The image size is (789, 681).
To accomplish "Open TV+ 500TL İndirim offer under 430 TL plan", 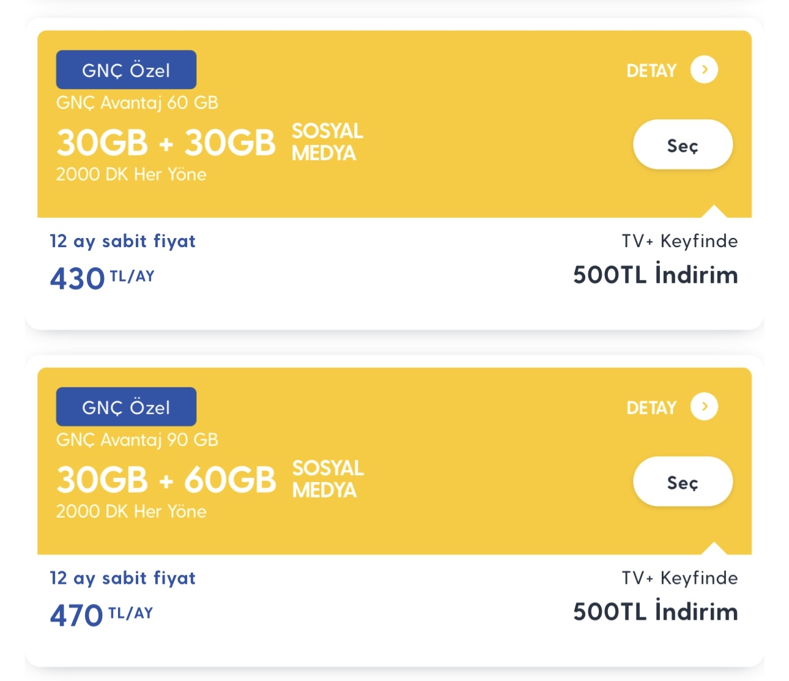I will [x=656, y=263].
